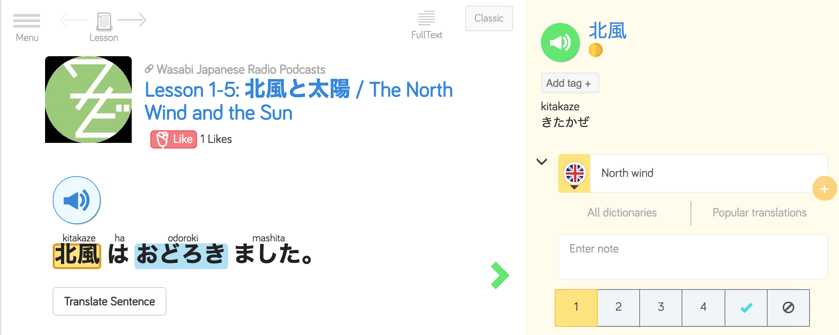Open the FullText view icon
839x335 pixels.
[x=426, y=18]
